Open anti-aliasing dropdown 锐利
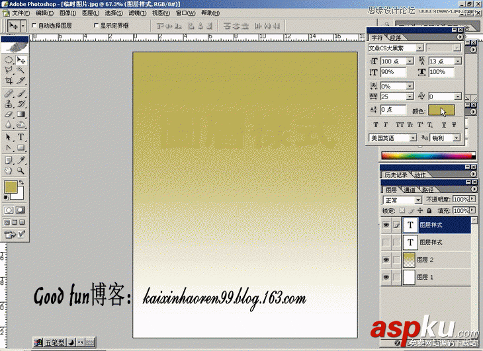This screenshot has height=351, width=483. (x=457, y=138)
